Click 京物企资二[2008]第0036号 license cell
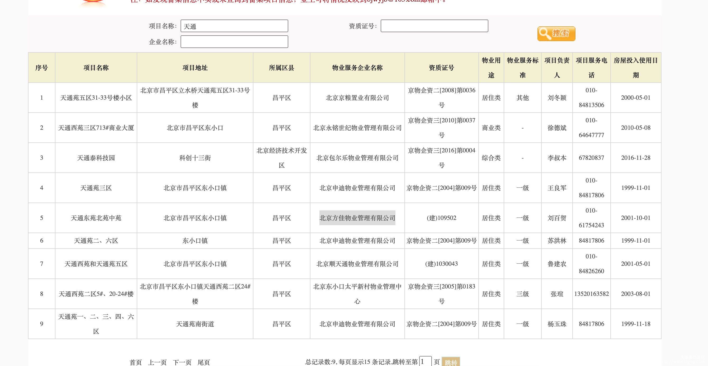Viewport: 708px width, 366px height. click(441, 98)
